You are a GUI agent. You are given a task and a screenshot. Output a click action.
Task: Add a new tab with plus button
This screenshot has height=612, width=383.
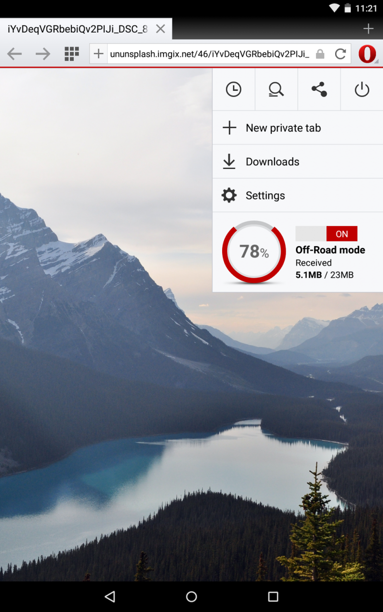coord(368,29)
